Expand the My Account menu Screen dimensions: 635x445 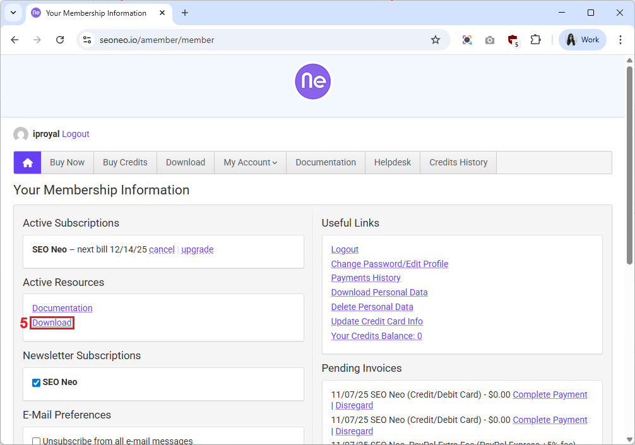[x=250, y=162]
